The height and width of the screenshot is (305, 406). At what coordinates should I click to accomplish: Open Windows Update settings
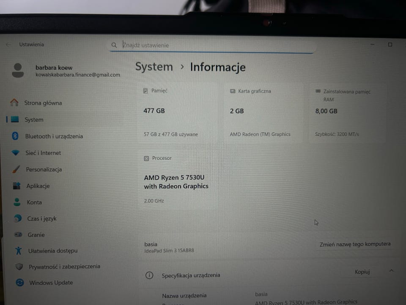51,283
